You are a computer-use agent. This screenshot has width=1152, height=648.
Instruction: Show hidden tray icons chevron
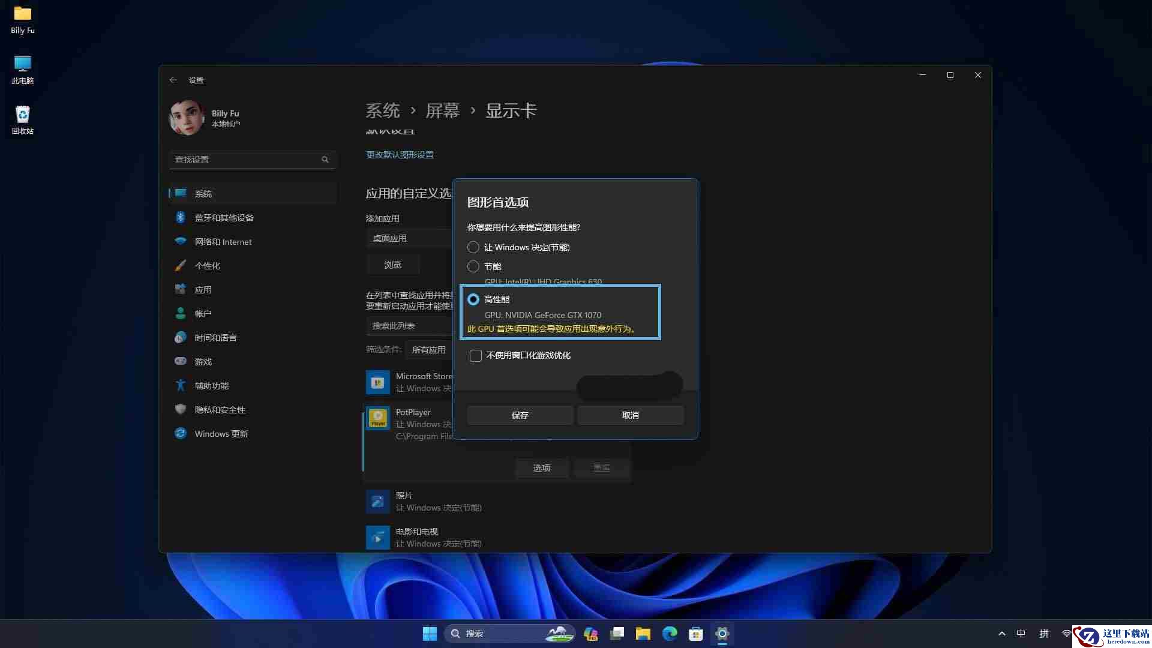pyautogui.click(x=1001, y=634)
